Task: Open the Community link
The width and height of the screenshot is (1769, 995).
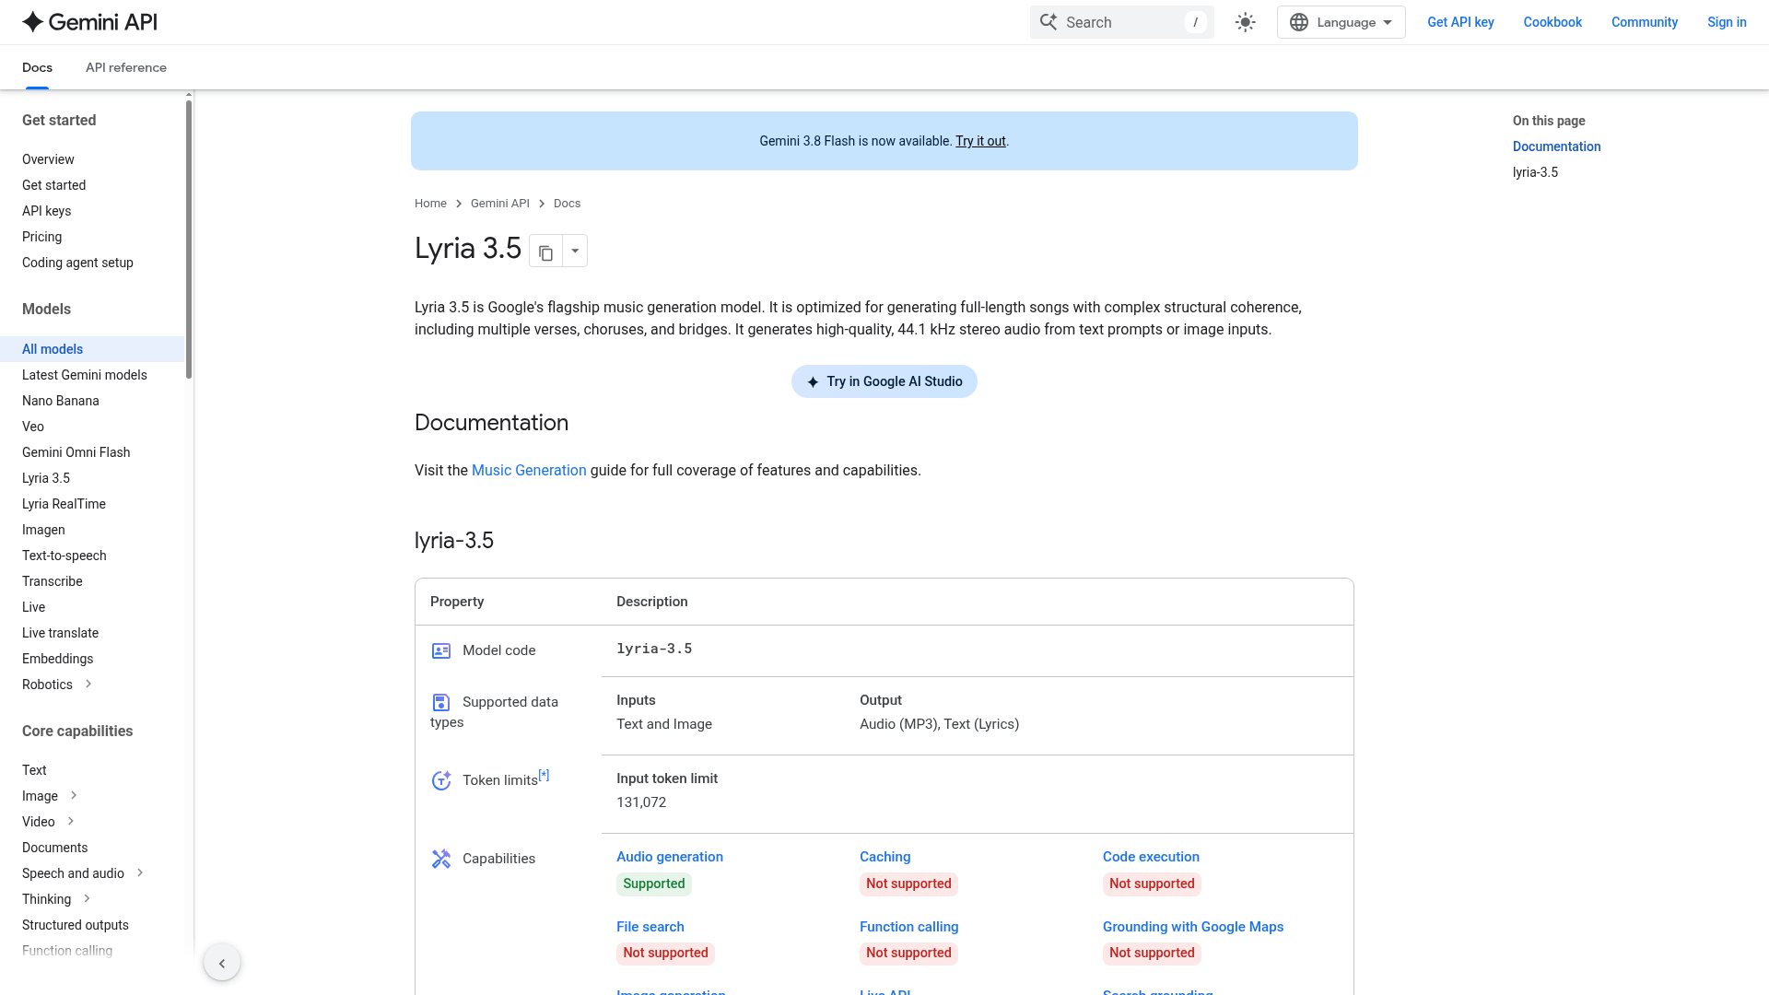Action: coord(1644,22)
